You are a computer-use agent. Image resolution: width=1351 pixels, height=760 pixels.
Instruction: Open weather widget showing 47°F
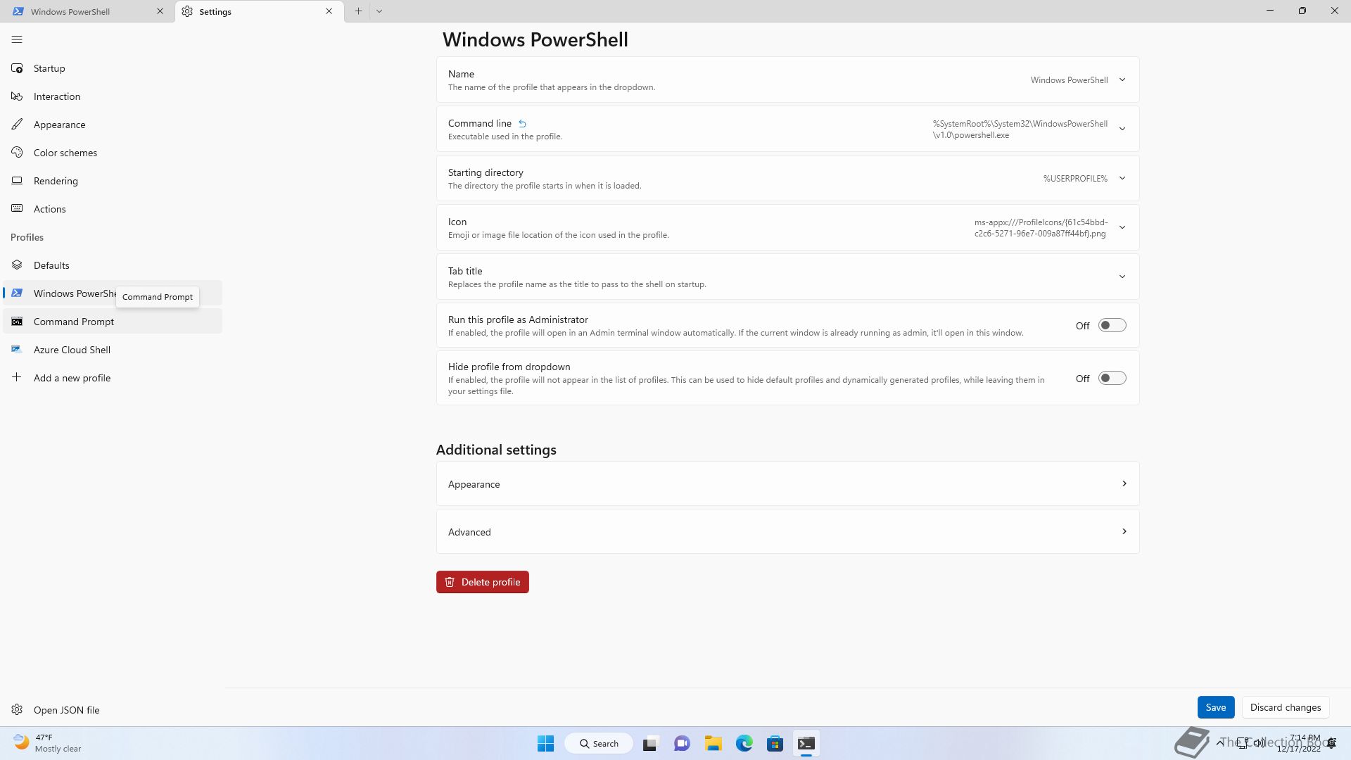click(x=48, y=743)
